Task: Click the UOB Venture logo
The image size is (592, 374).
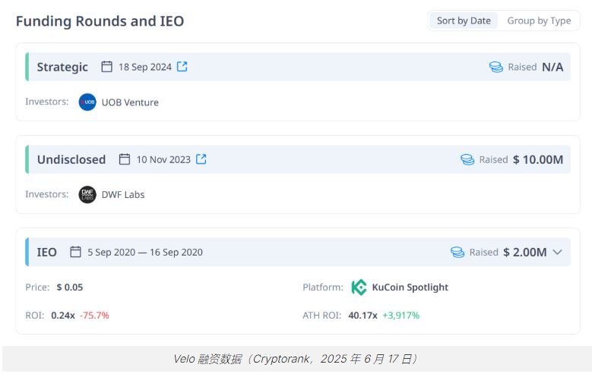Action: [87, 102]
